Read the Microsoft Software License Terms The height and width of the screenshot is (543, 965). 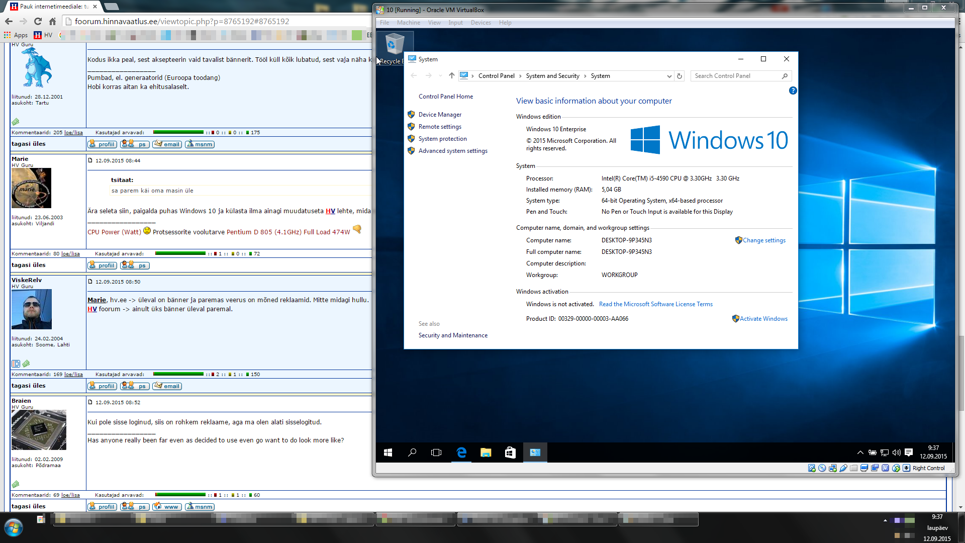click(x=656, y=304)
